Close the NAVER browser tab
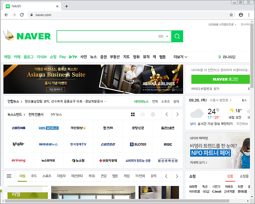Viewport: 255px width, 204px height. pos(57,6)
